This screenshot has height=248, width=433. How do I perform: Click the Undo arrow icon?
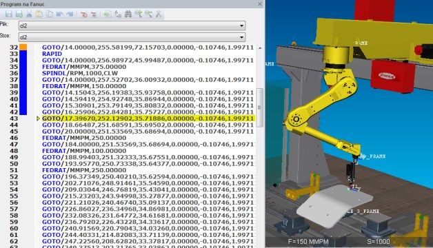click(60, 14)
